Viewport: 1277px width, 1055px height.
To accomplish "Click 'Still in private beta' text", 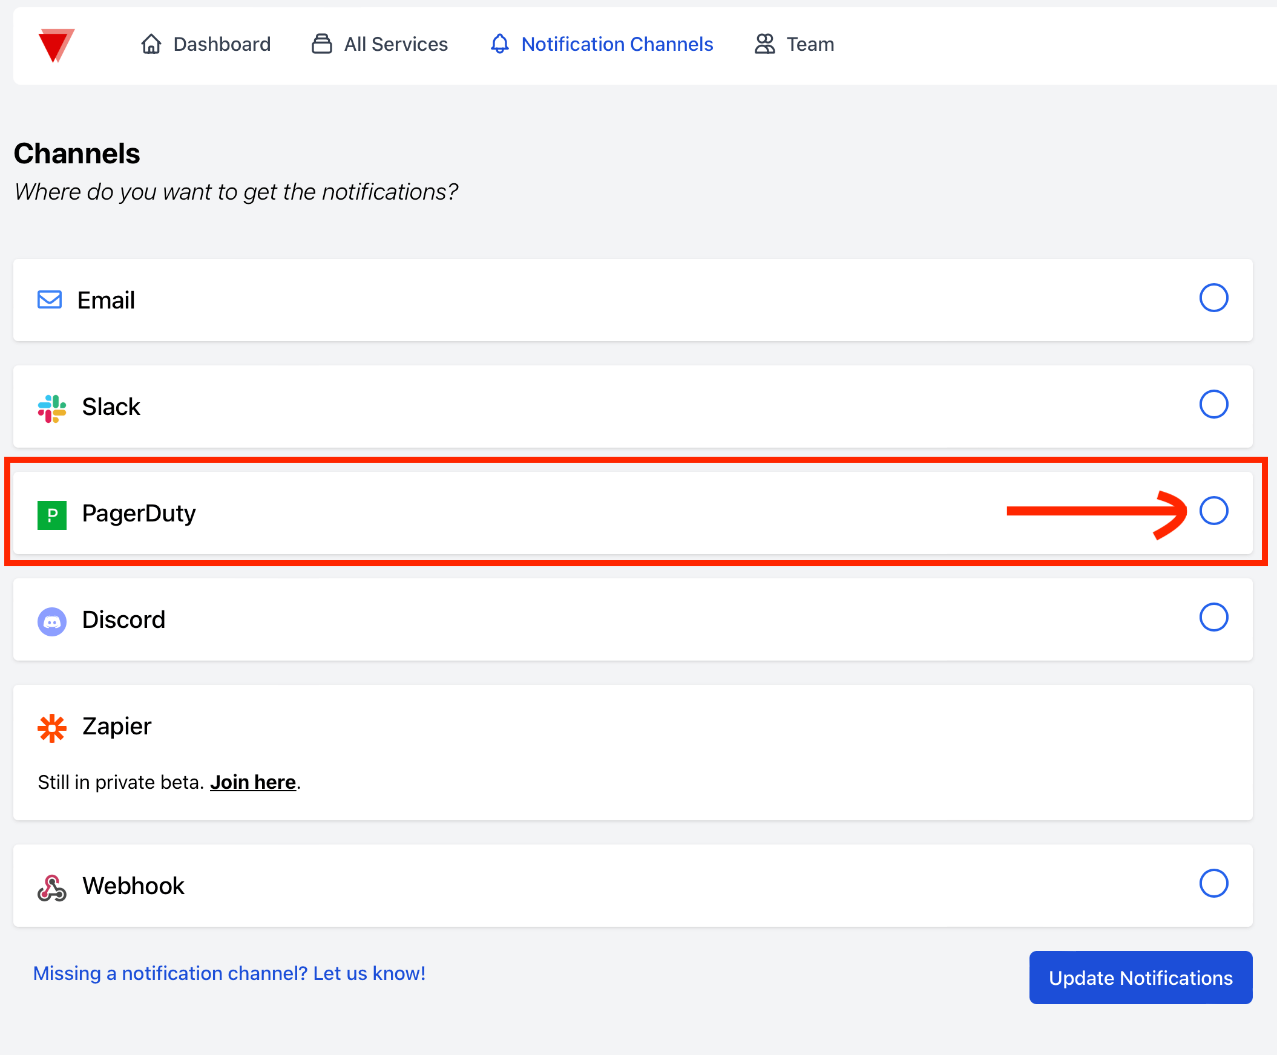I will (x=120, y=782).
